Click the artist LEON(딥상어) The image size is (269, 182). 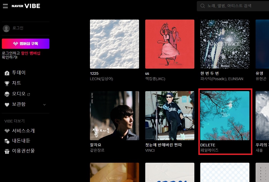(x=101, y=79)
